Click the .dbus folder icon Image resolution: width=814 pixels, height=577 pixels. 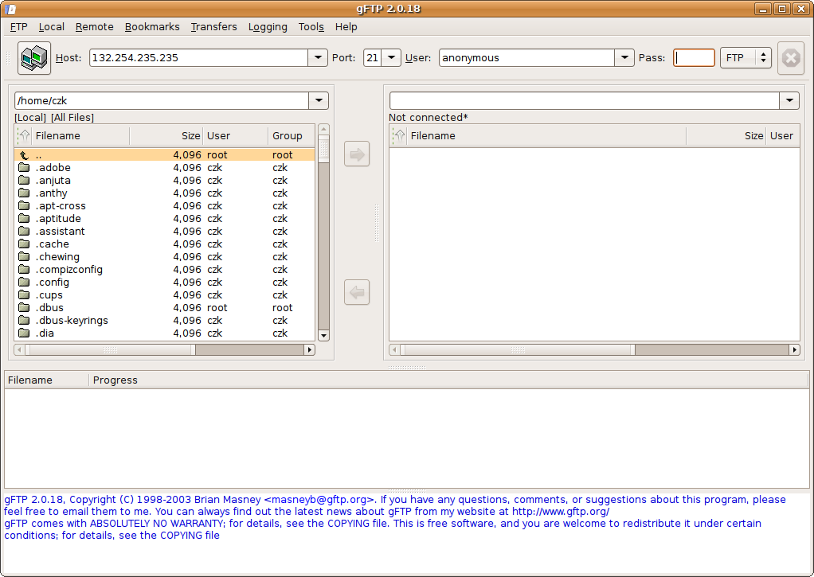pos(24,307)
